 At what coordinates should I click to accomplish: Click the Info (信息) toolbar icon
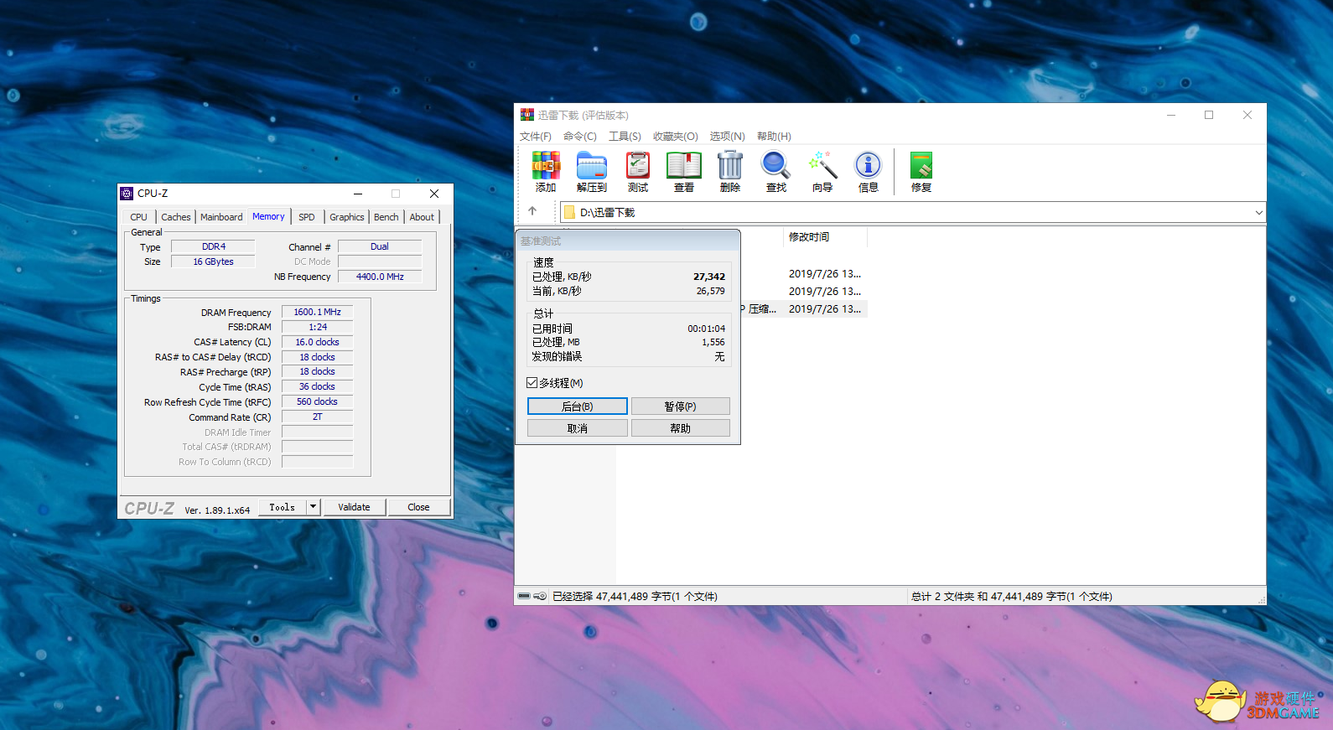pyautogui.click(x=869, y=172)
